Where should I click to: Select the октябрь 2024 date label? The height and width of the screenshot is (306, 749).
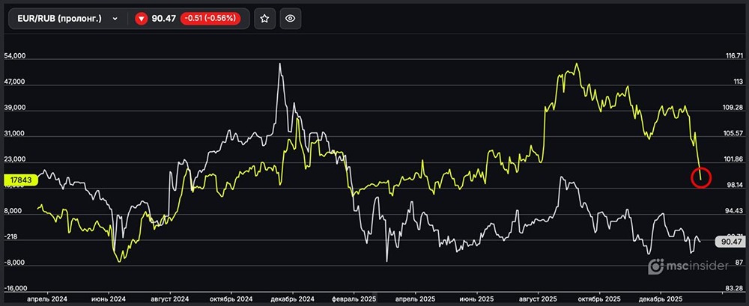point(231,299)
